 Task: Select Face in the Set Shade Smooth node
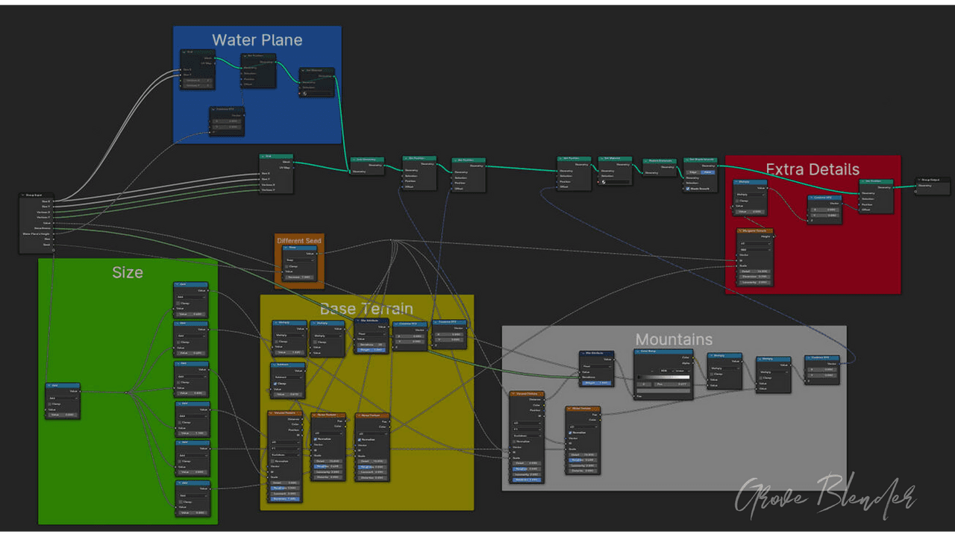tap(708, 172)
